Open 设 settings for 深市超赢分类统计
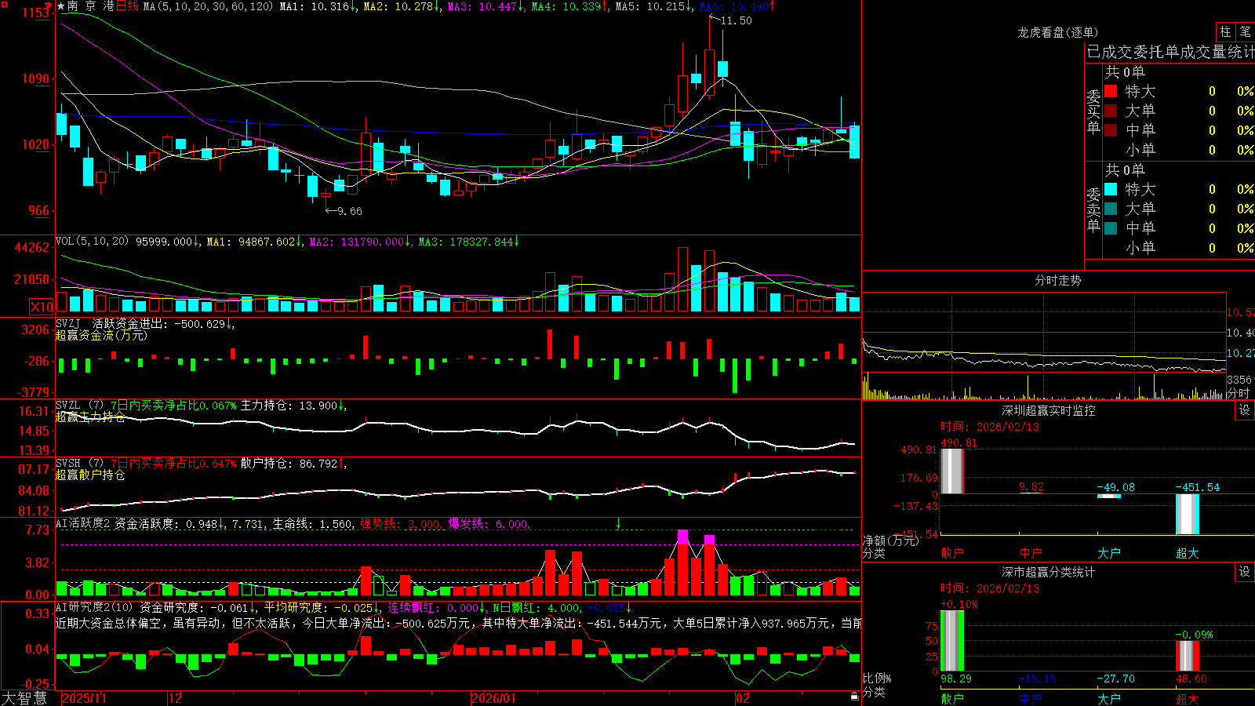This screenshot has height=706, width=1255. click(x=1245, y=572)
